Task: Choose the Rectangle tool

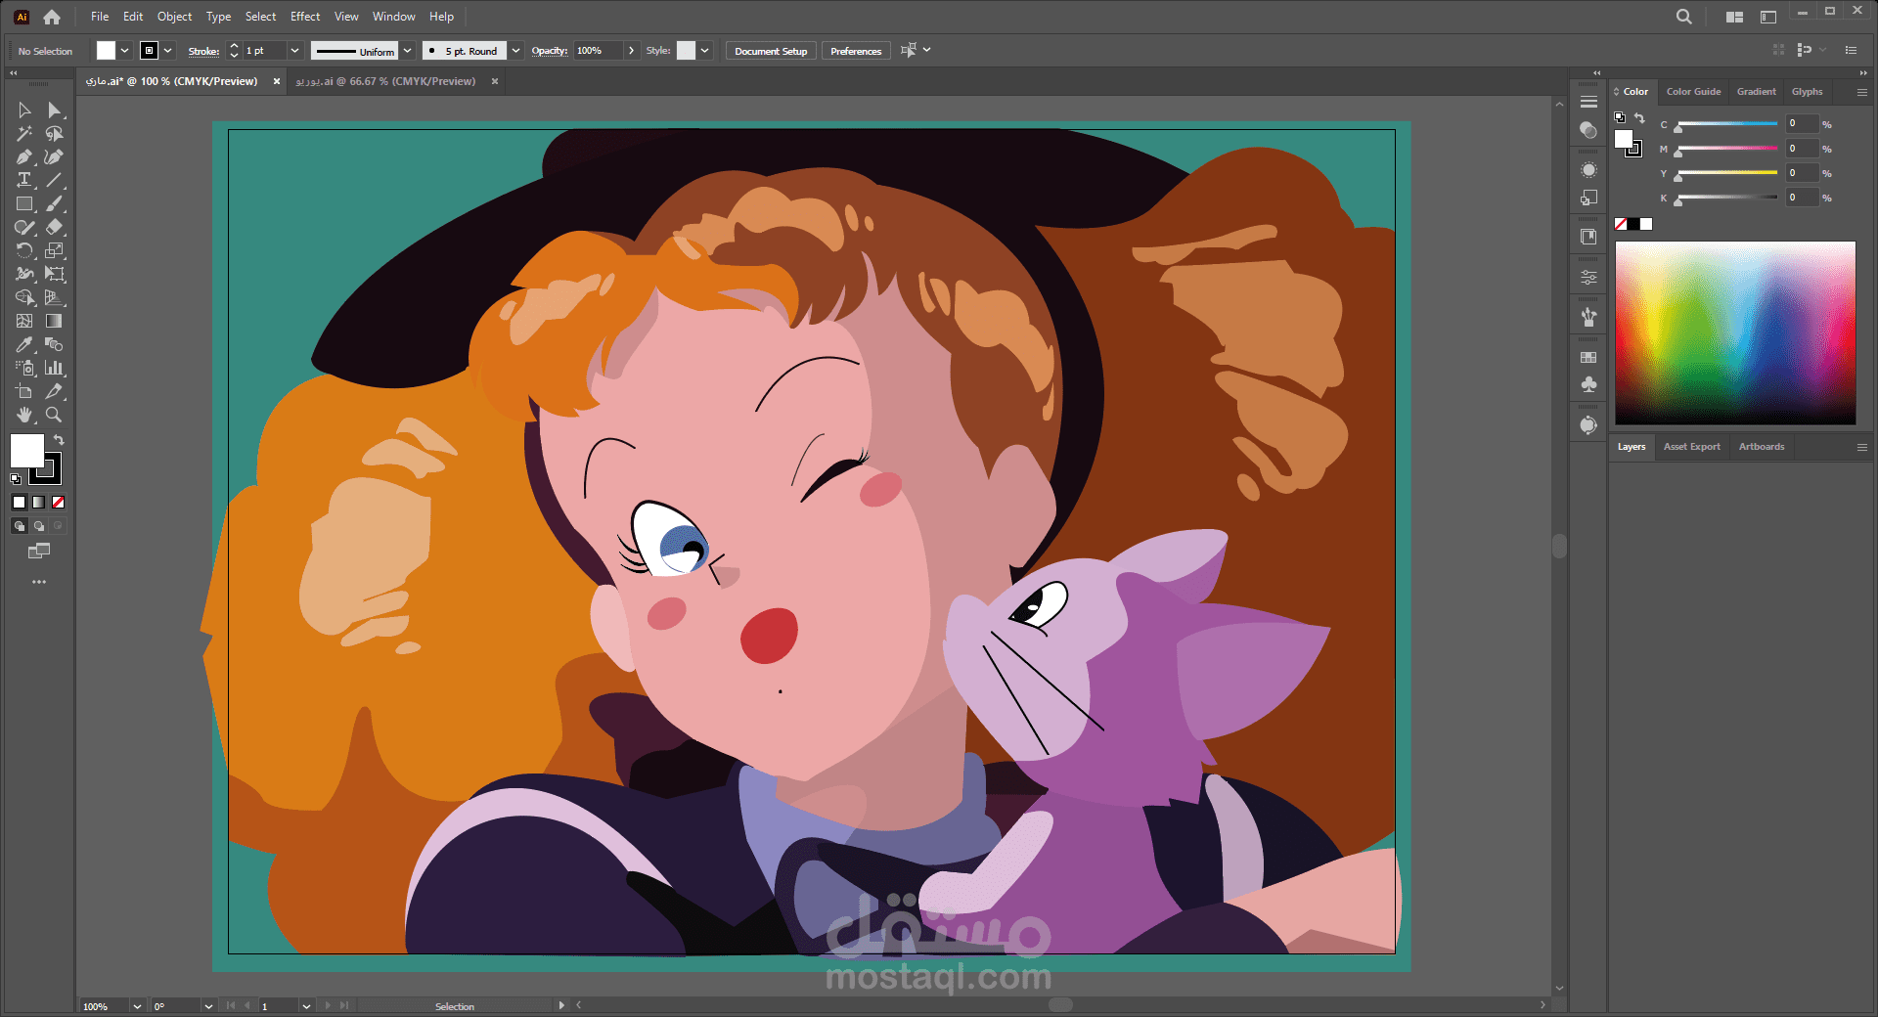Action: coord(24,204)
